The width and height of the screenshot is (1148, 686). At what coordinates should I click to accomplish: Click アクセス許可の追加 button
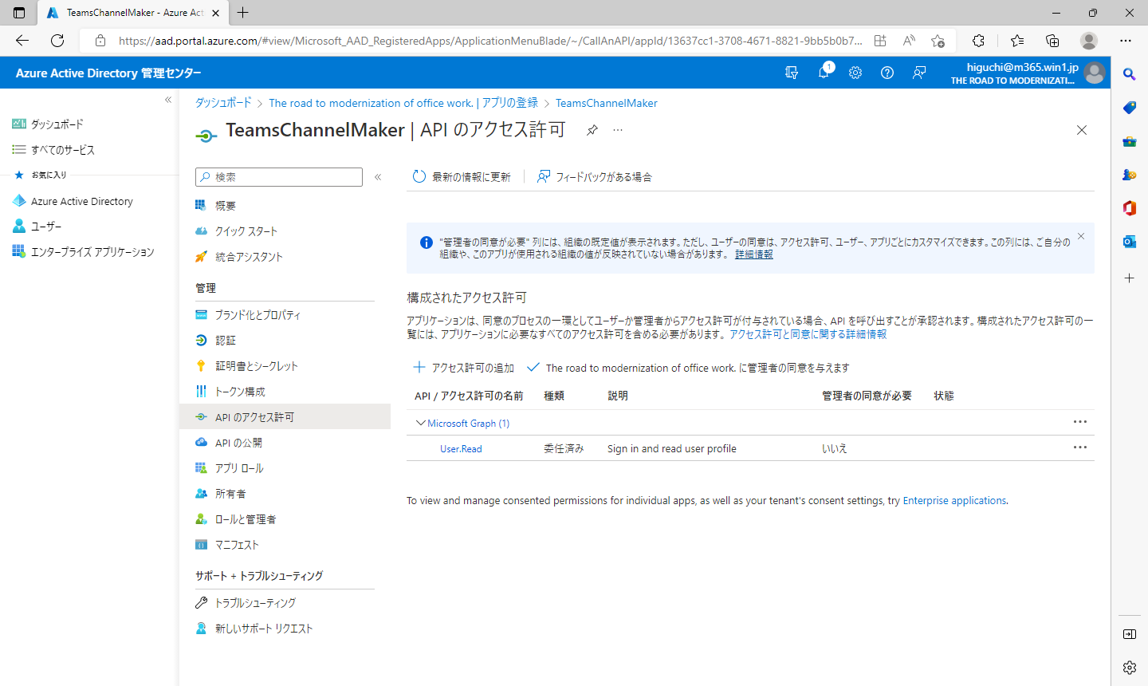(x=463, y=368)
